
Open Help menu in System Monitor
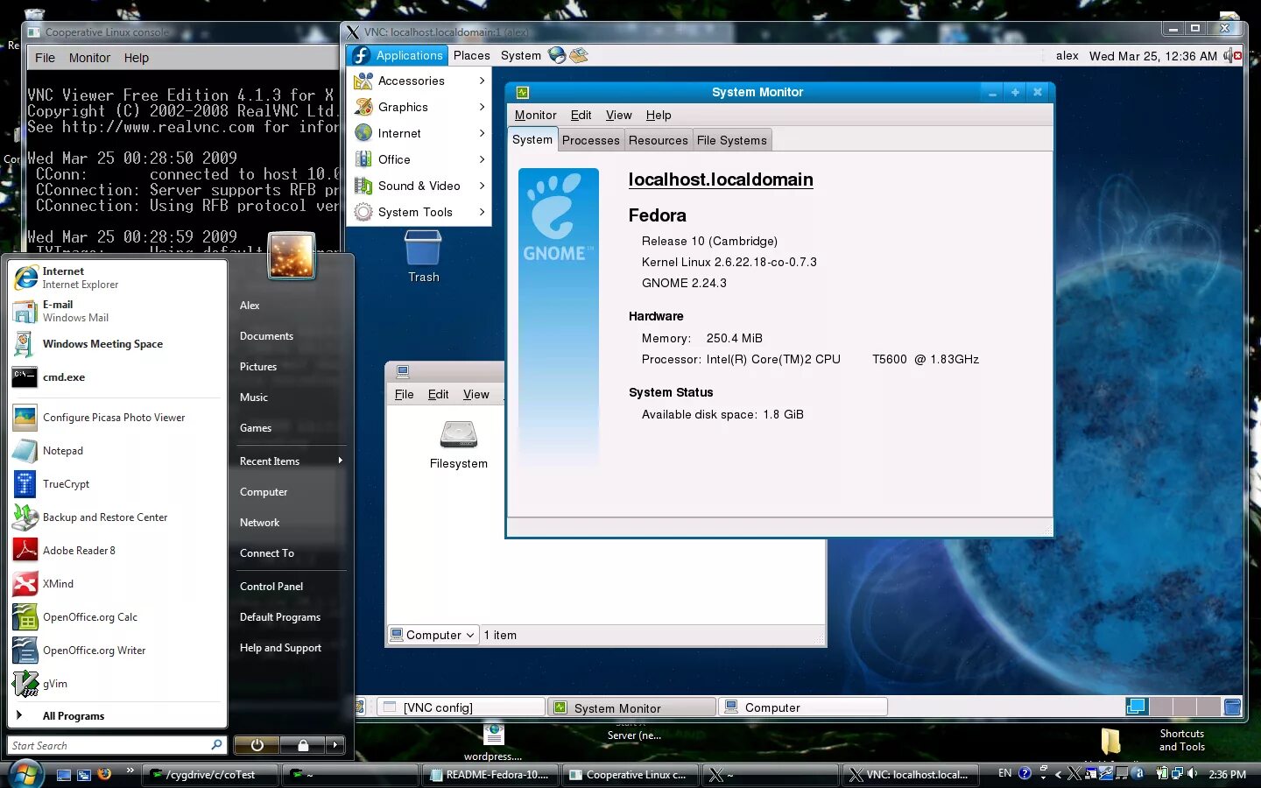(x=659, y=115)
